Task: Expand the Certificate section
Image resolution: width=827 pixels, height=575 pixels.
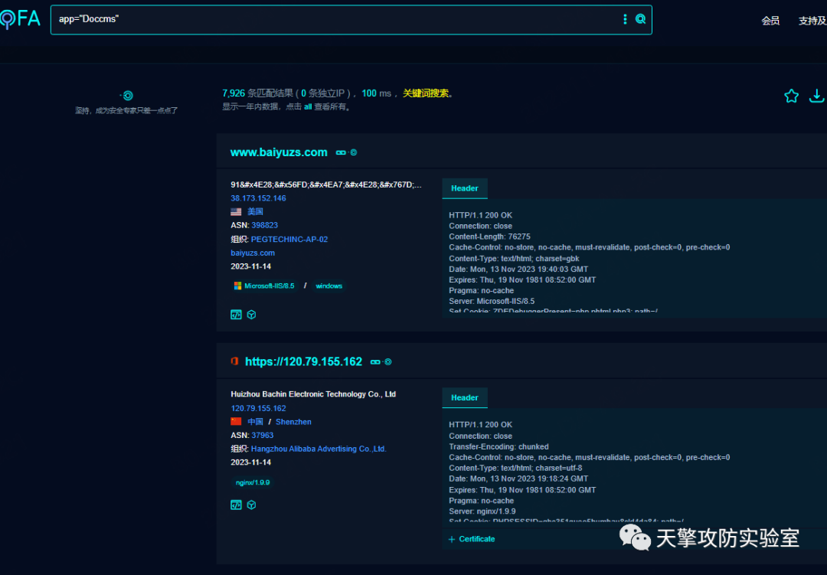Action: point(472,539)
